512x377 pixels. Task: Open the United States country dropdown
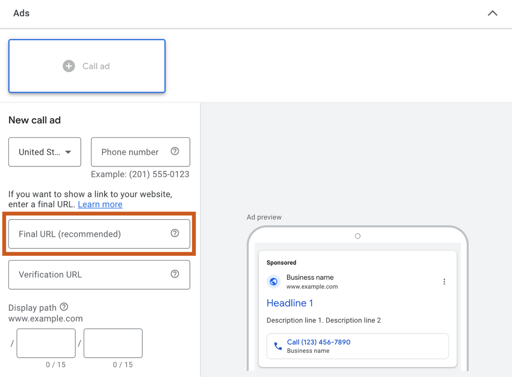pos(44,152)
